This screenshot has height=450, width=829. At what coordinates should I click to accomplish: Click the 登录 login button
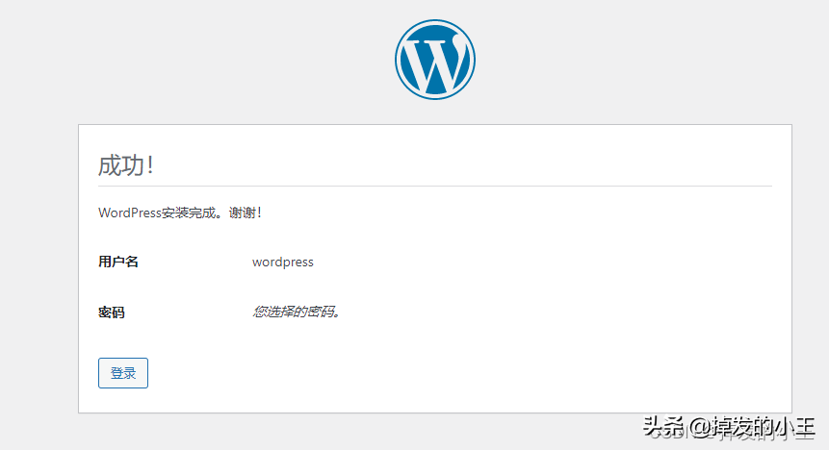(123, 373)
